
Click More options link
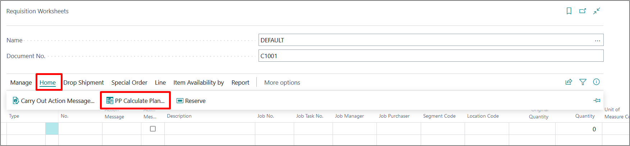pos(282,83)
